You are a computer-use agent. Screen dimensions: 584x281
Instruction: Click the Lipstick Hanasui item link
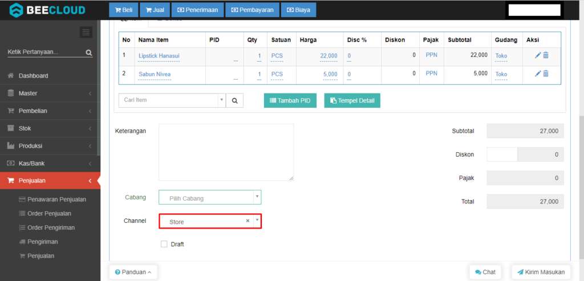(159, 55)
